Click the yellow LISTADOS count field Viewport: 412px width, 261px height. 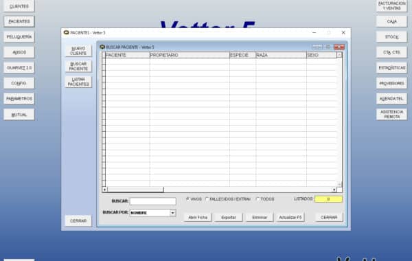coord(328,199)
